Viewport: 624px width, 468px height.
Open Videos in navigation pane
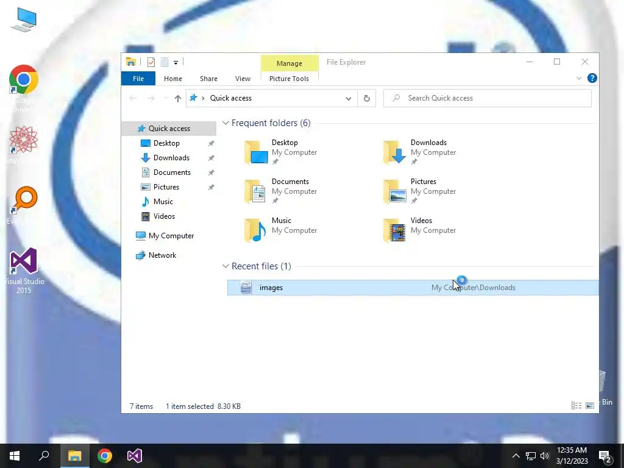tap(164, 216)
